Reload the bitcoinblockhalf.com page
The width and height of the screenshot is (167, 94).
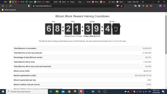pos(10,6)
